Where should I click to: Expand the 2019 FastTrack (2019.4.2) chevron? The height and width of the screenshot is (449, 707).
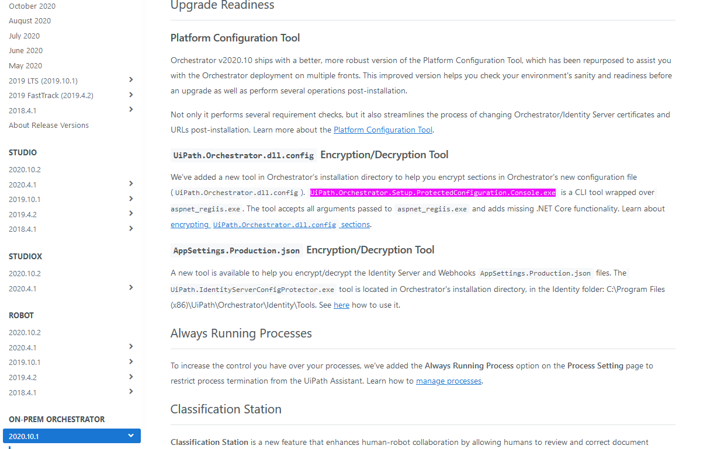coord(131,95)
